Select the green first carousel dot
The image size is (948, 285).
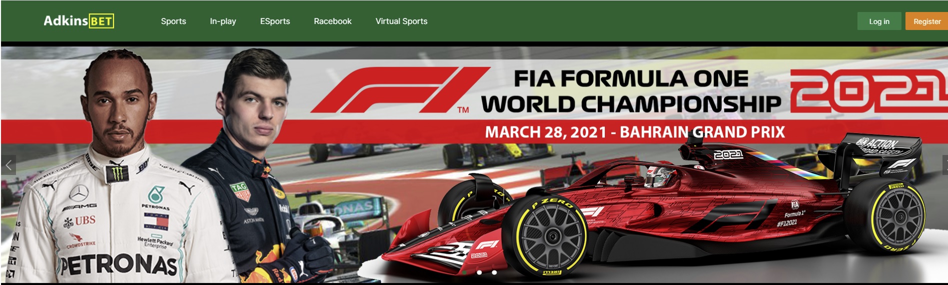tap(464, 272)
